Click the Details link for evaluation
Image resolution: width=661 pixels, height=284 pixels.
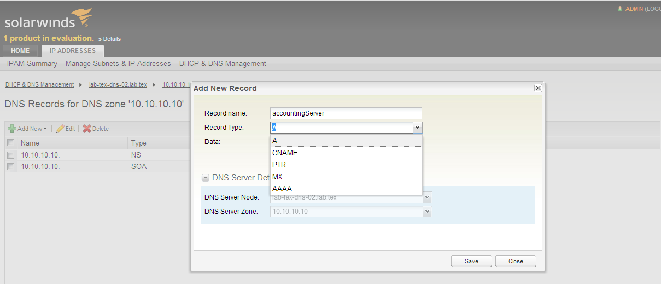point(112,39)
